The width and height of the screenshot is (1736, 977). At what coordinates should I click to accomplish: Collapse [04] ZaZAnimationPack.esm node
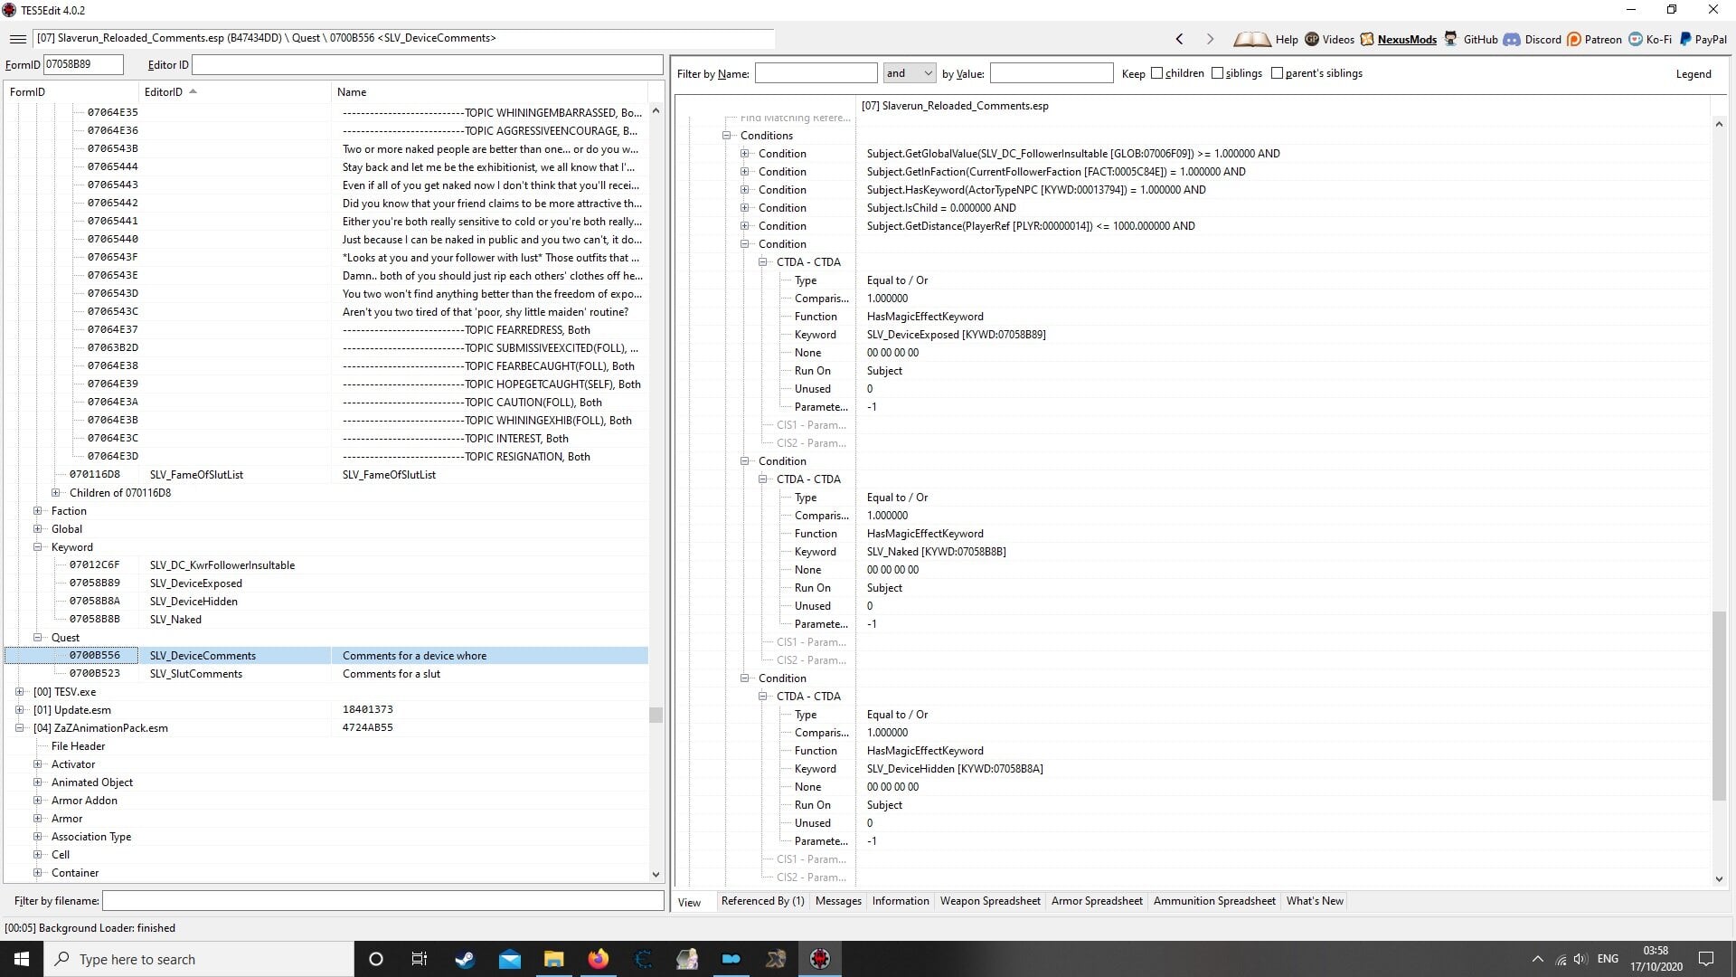[x=20, y=728]
